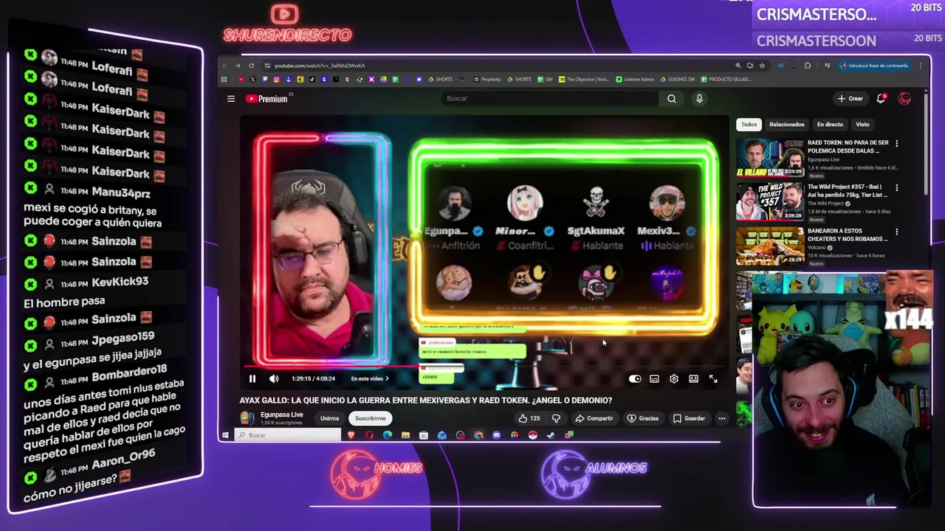Open the 'GUIONES SW' bookmark
The image size is (945, 531).
[x=677, y=79]
